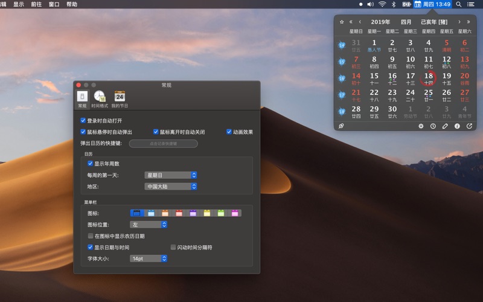Open the 前往 menu in menu bar
Screen dimensions: 483x302
coord(36,4)
